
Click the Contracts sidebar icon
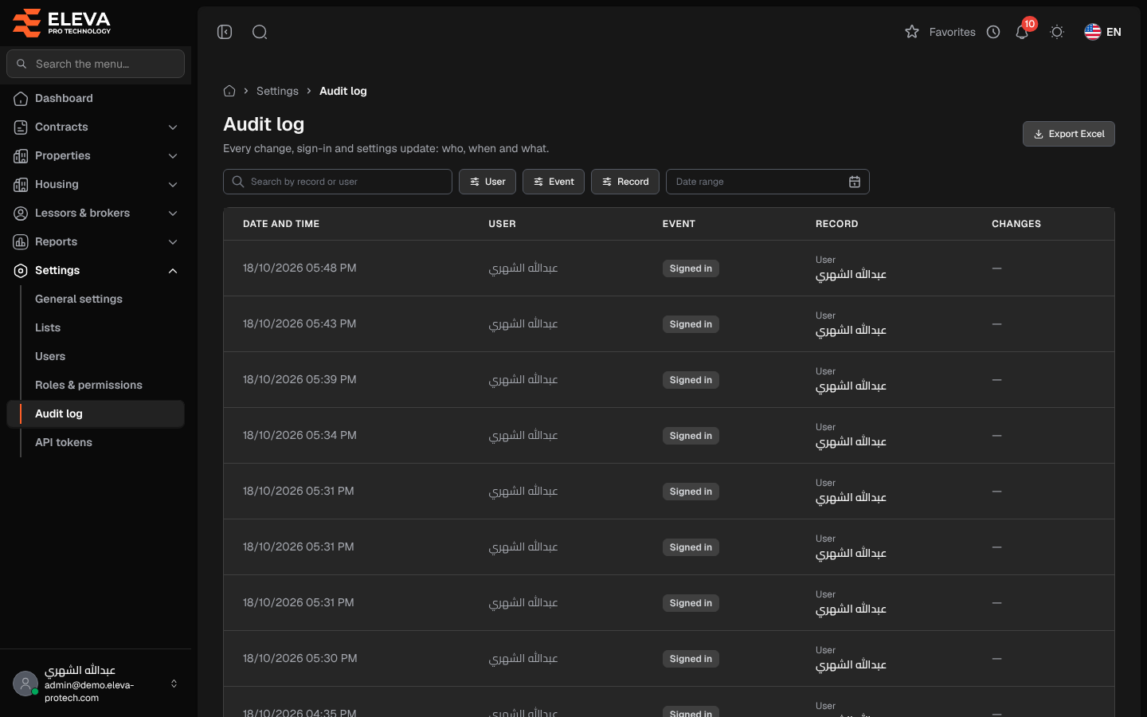[x=21, y=127]
